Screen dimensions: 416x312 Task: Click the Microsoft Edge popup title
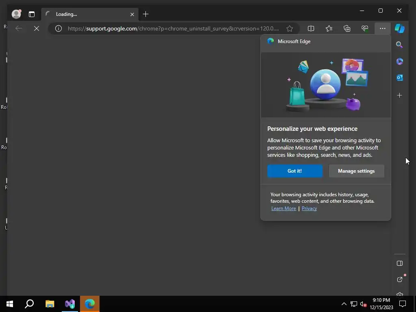coord(294,41)
